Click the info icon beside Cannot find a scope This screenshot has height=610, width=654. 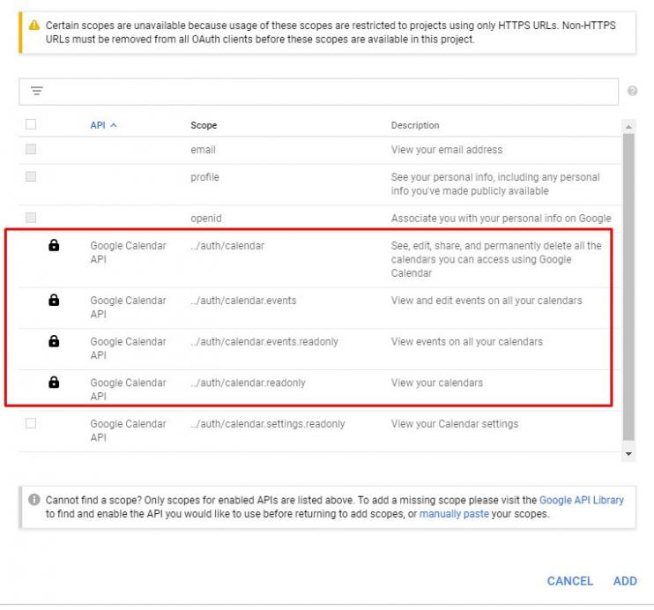tap(34, 500)
